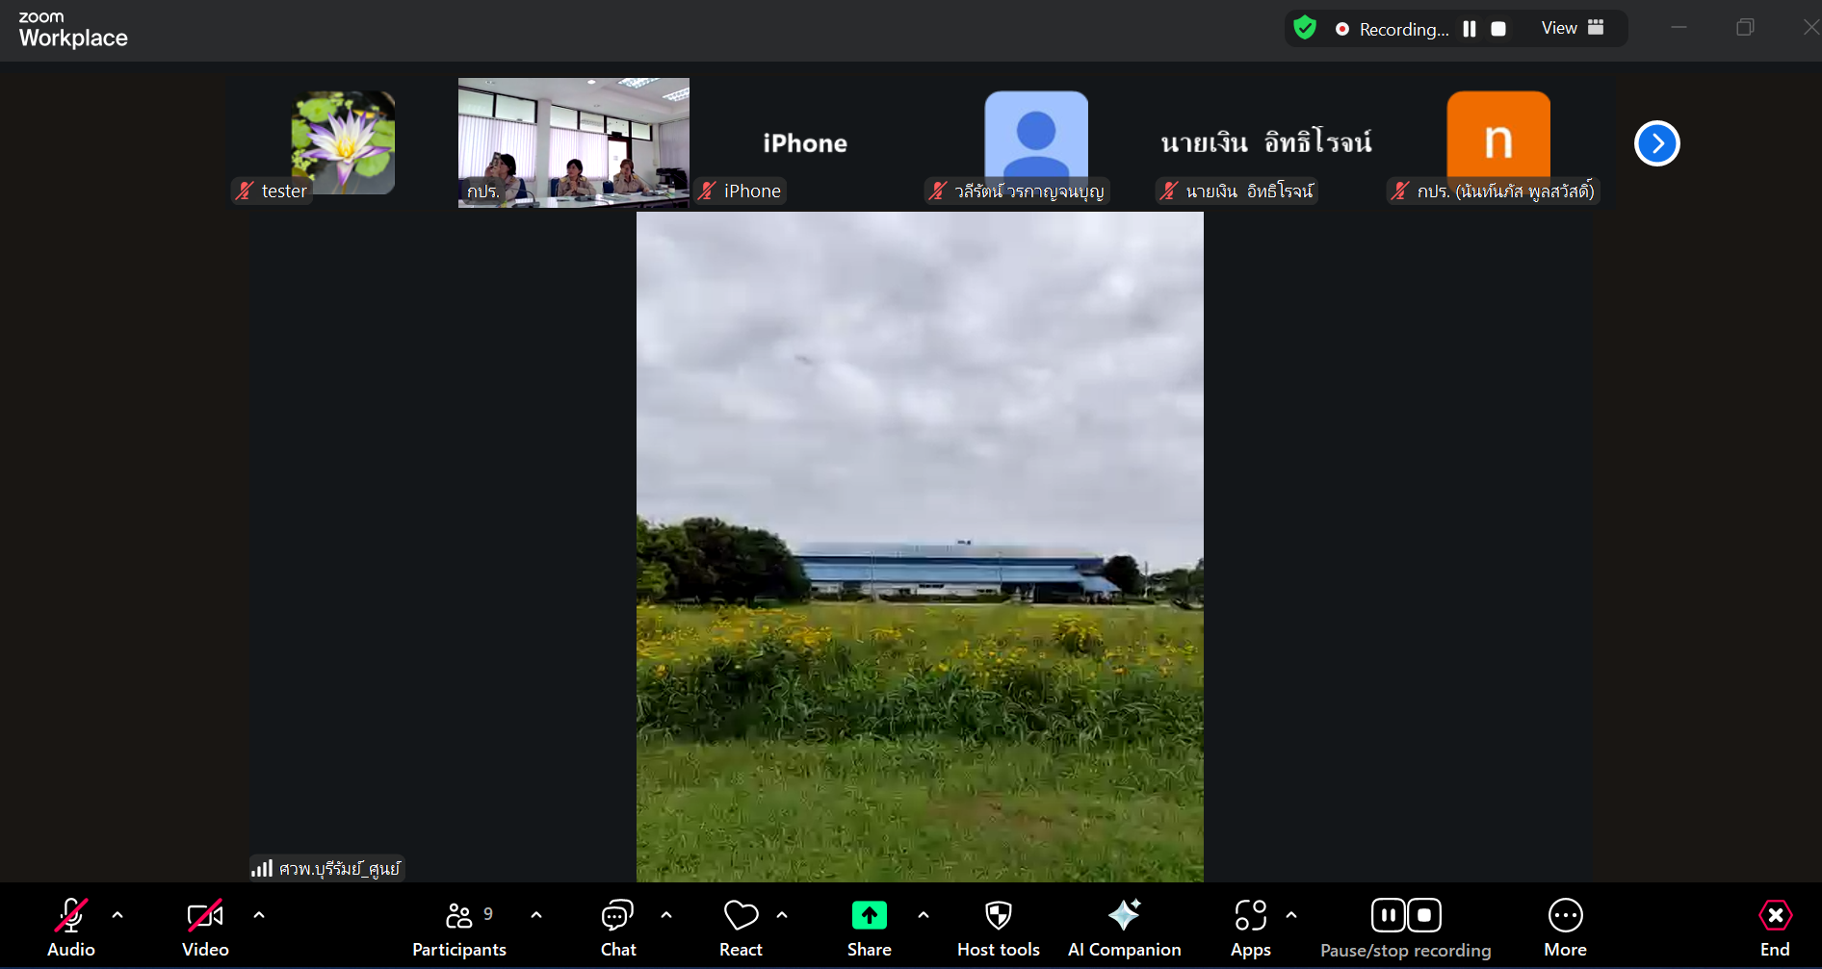Expand apps options arrow next to Apps
Viewport: 1822px width, 969px height.
[x=1291, y=915]
